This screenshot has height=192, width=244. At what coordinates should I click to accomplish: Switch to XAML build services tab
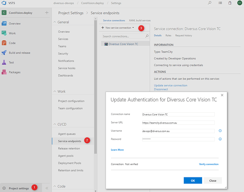pyautogui.click(x=140, y=20)
